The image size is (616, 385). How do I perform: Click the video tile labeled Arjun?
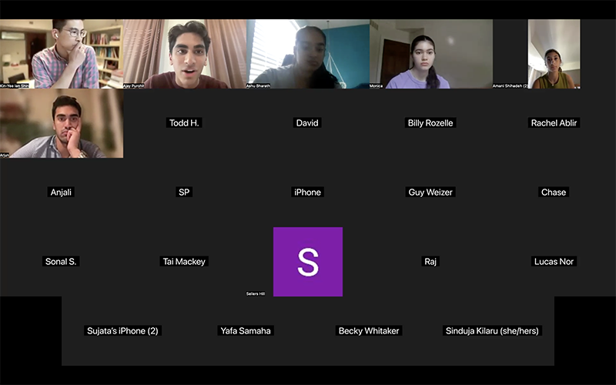pos(62,123)
